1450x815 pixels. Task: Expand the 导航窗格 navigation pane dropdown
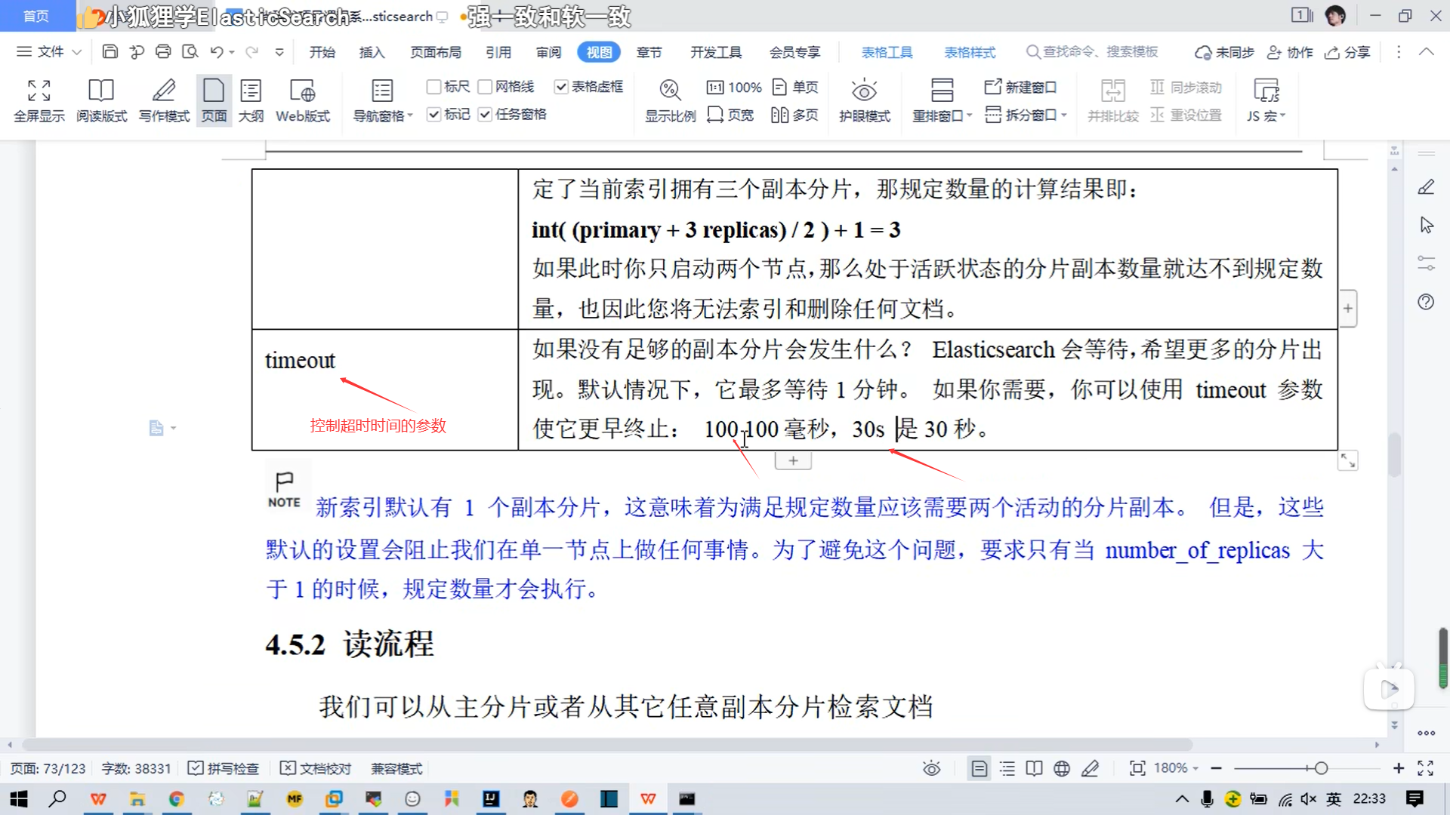pyautogui.click(x=410, y=116)
